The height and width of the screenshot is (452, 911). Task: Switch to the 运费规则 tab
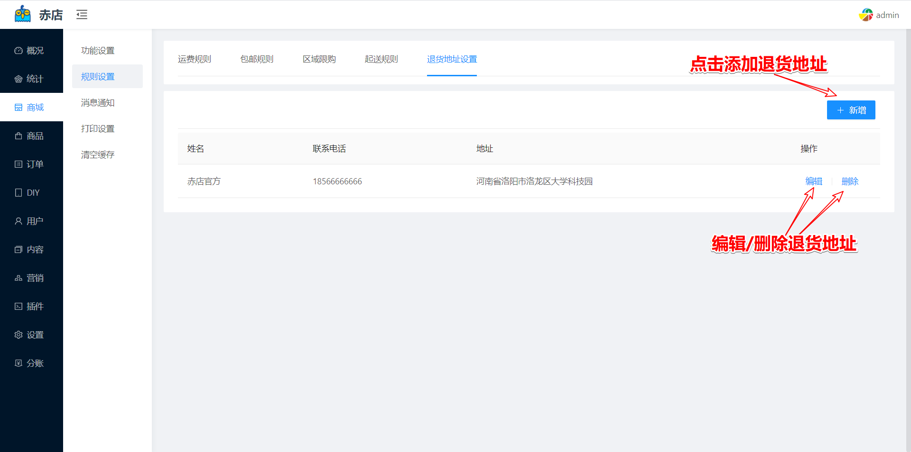tap(195, 59)
